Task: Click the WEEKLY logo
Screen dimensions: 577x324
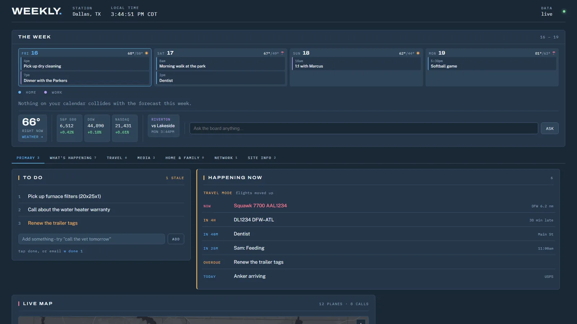Action: (36, 11)
